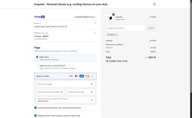Toggle use shipping address as billing checkbox
192x118 pixels.
(35, 108)
